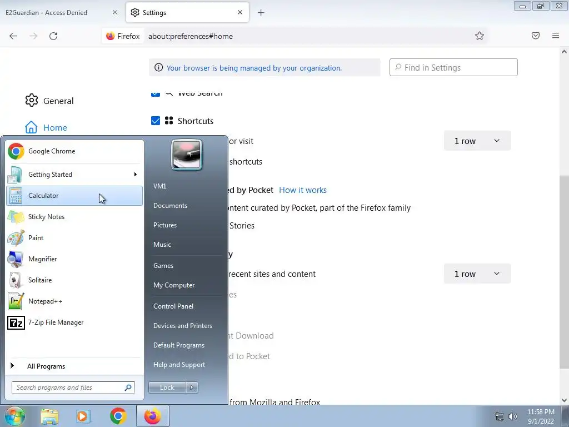The width and height of the screenshot is (569, 427).
Task: Open the Firefox hamburger menu
Action: pos(556,36)
